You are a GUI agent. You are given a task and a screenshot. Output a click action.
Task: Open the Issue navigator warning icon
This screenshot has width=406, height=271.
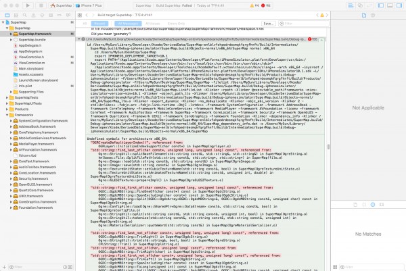coord(33,16)
